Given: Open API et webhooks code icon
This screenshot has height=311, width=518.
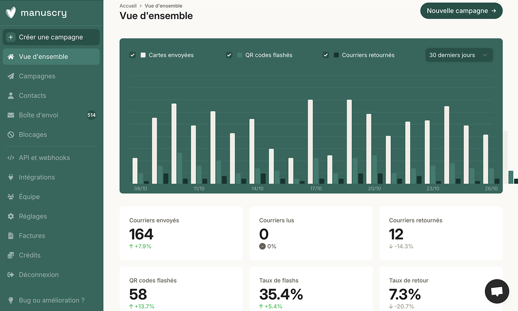Looking at the screenshot, I should [x=11, y=158].
